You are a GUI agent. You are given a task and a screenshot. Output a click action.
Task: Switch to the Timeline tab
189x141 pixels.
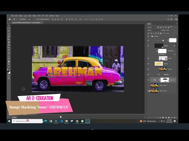[x=14, y=117]
